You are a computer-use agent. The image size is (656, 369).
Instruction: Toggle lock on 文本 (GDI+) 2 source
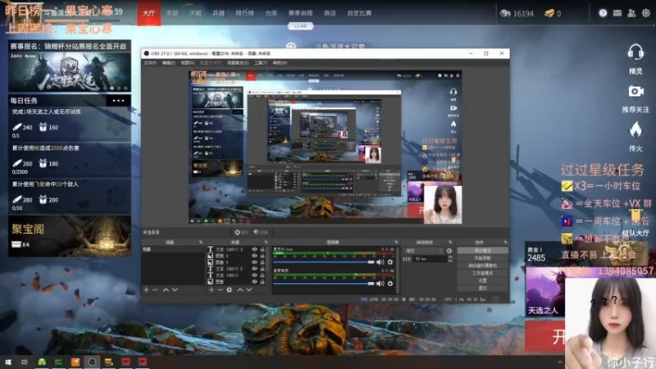(262, 269)
